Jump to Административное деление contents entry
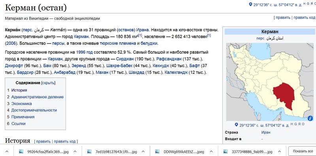This screenshot has height=156, width=316. pos(38,97)
